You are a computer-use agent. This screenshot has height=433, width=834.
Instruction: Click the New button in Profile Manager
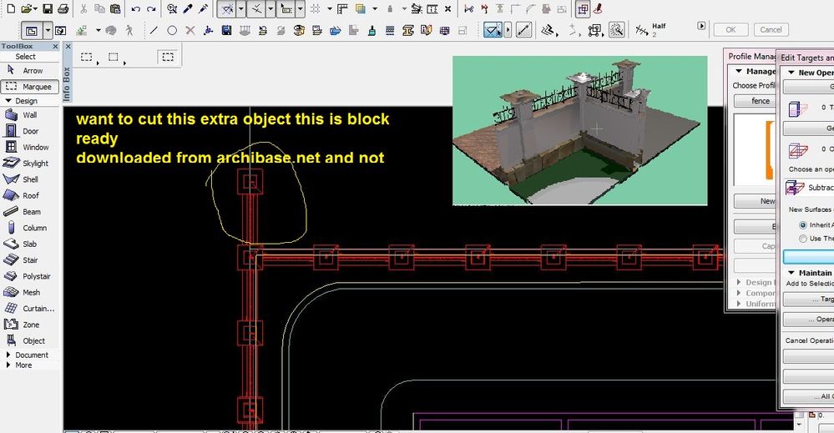(756, 201)
